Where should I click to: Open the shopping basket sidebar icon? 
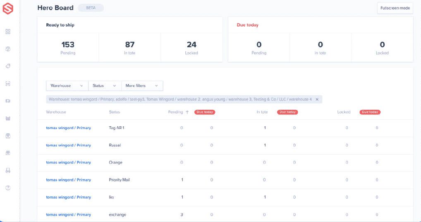pos(8,118)
